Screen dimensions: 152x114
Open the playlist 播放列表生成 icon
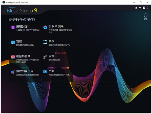click(x=13, y=72)
